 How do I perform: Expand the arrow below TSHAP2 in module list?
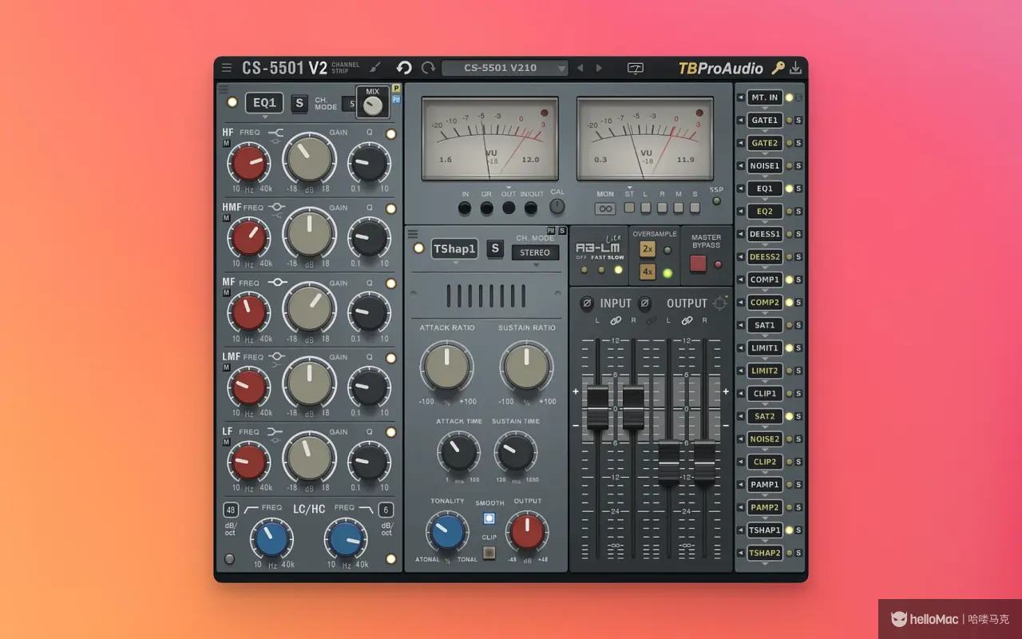tap(764, 564)
